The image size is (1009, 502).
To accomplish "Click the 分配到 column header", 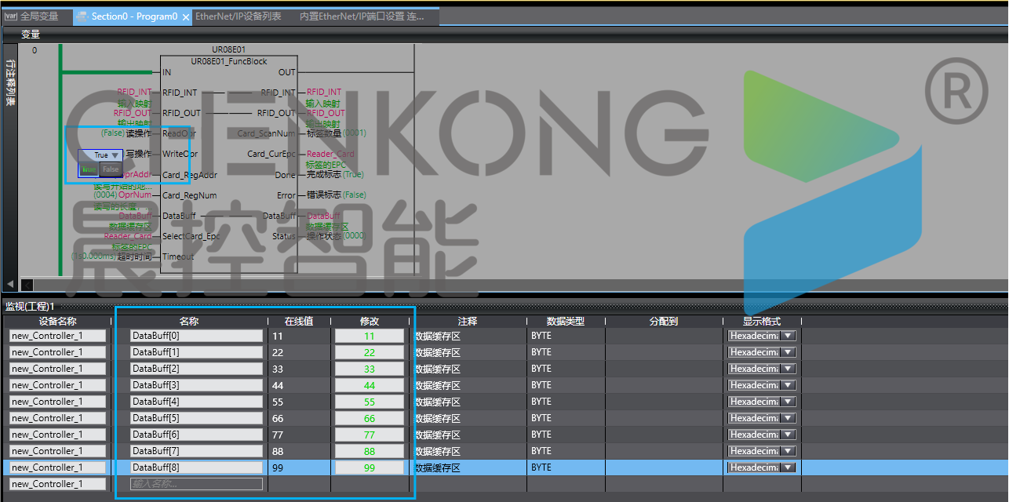I will [663, 322].
